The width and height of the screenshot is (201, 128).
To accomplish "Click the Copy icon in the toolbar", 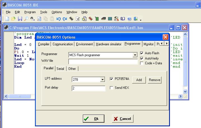I will [46, 19].
